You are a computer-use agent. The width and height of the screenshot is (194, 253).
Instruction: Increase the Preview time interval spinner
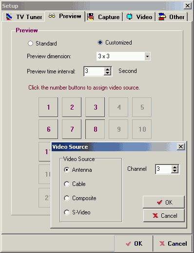107,69
